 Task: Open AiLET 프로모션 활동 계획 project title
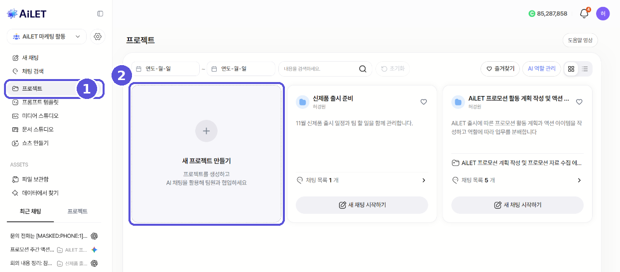[518, 98]
